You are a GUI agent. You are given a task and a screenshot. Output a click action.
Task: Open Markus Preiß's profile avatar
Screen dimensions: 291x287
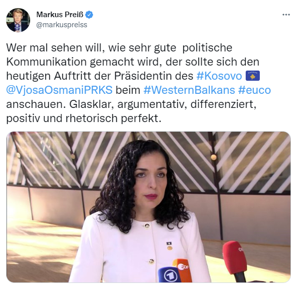[18, 20]
